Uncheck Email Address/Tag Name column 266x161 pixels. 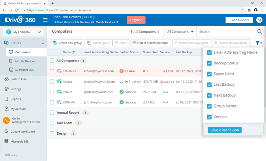coord(209,53)
